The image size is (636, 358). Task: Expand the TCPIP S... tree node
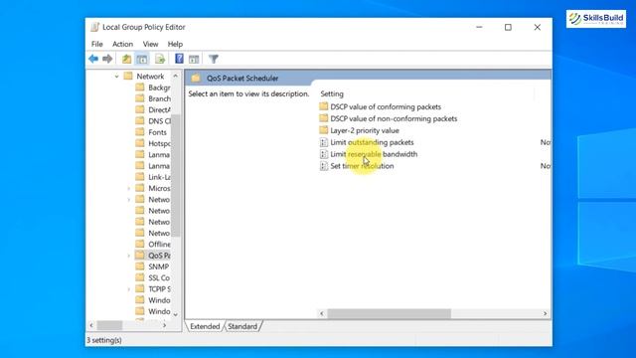pos(128,289)
